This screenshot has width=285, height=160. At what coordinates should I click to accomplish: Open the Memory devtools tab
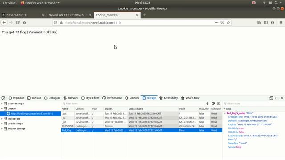point(132,98)
